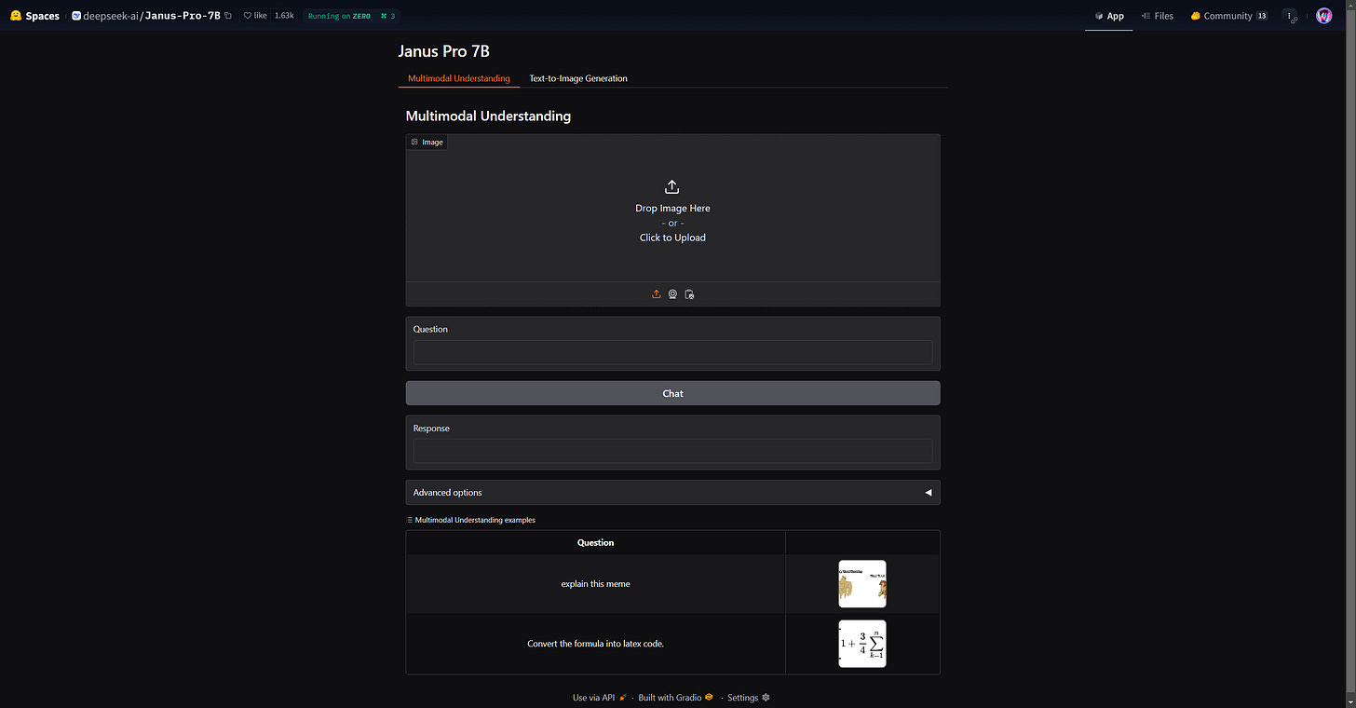View the 1.63k likes count
1356x708 pixels.
point(284,16)
